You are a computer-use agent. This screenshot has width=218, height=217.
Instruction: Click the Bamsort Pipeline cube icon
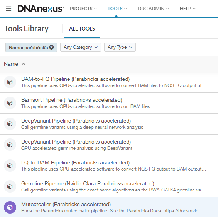point(10,103)
